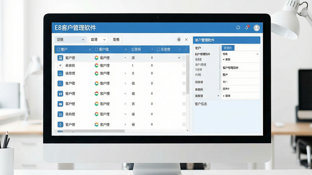Collapse the first row using its down chevron
The width and height of the screenshot is (312, 175).
tap(125, 58)
